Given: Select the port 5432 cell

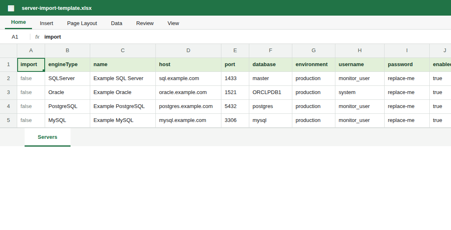Looking at the screenshot, I should pyautogui.click(x=235, y=106).
